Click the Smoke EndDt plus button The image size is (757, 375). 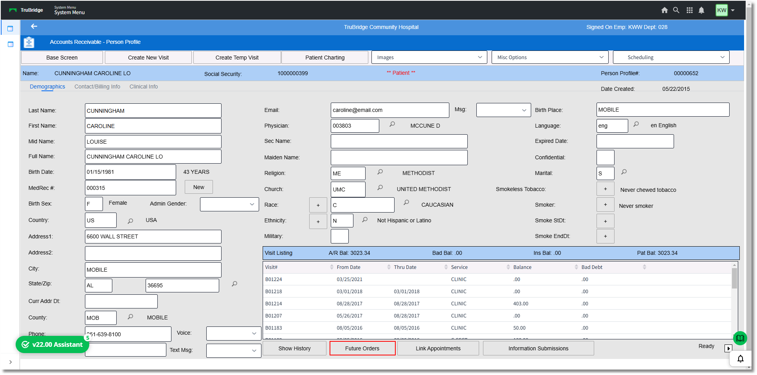pyautogui.click(x=605, y=236)
